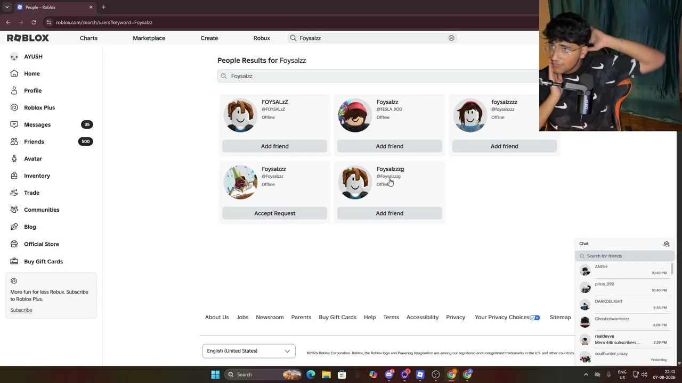Open About Us footer link
The image size is (682, 383).
pyautogui.click(x=217, y=317)
